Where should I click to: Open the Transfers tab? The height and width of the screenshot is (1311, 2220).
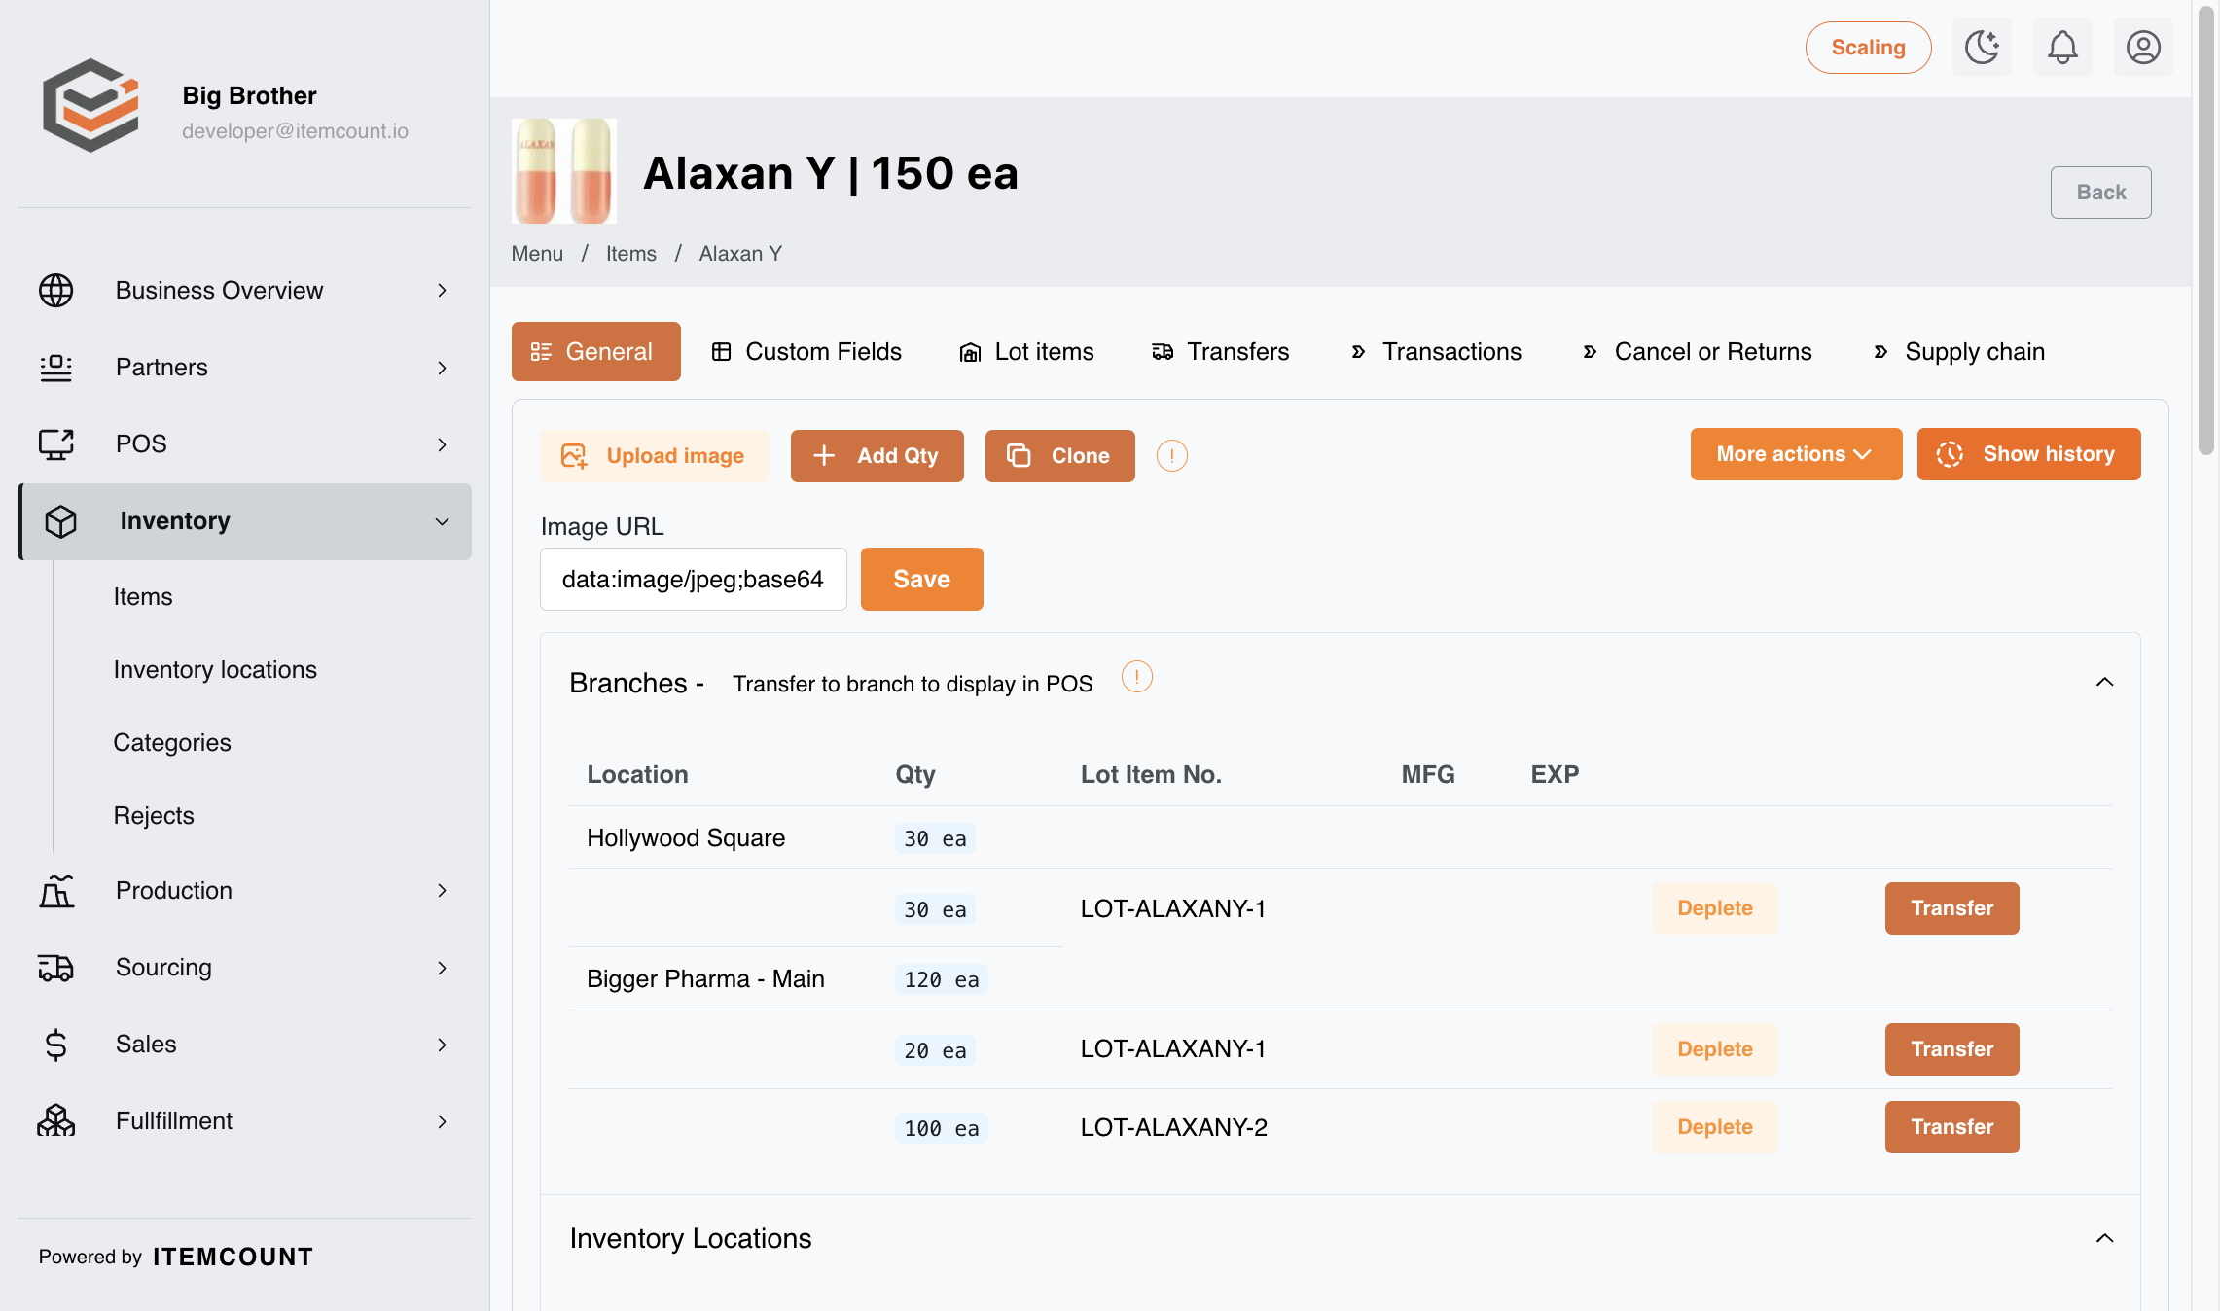[x=1220, y=351]
